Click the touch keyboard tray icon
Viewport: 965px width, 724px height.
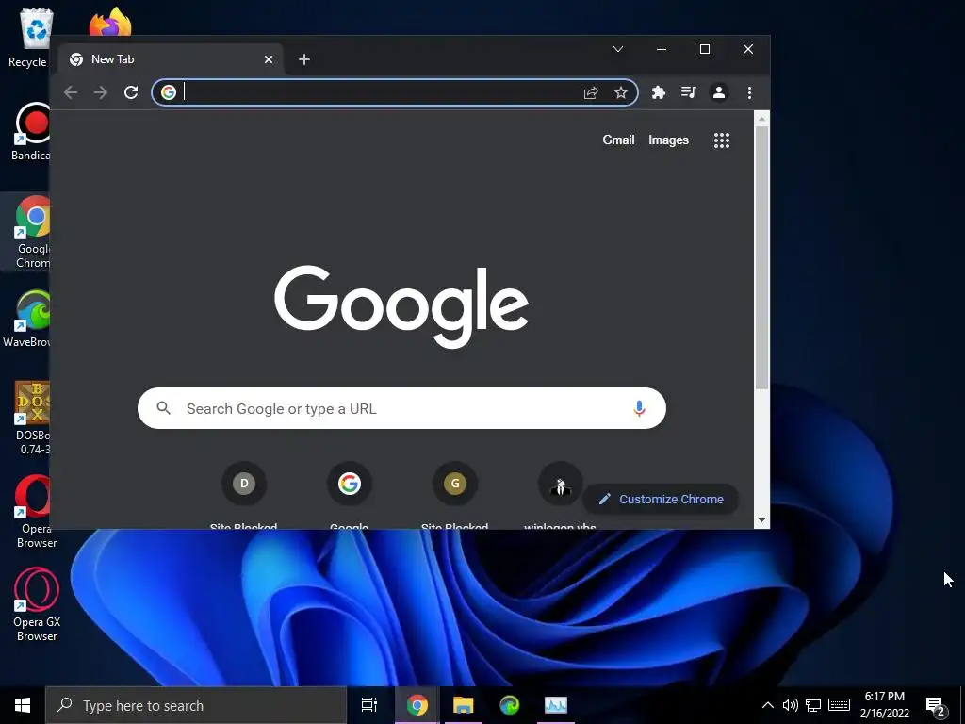pos(839,705)
